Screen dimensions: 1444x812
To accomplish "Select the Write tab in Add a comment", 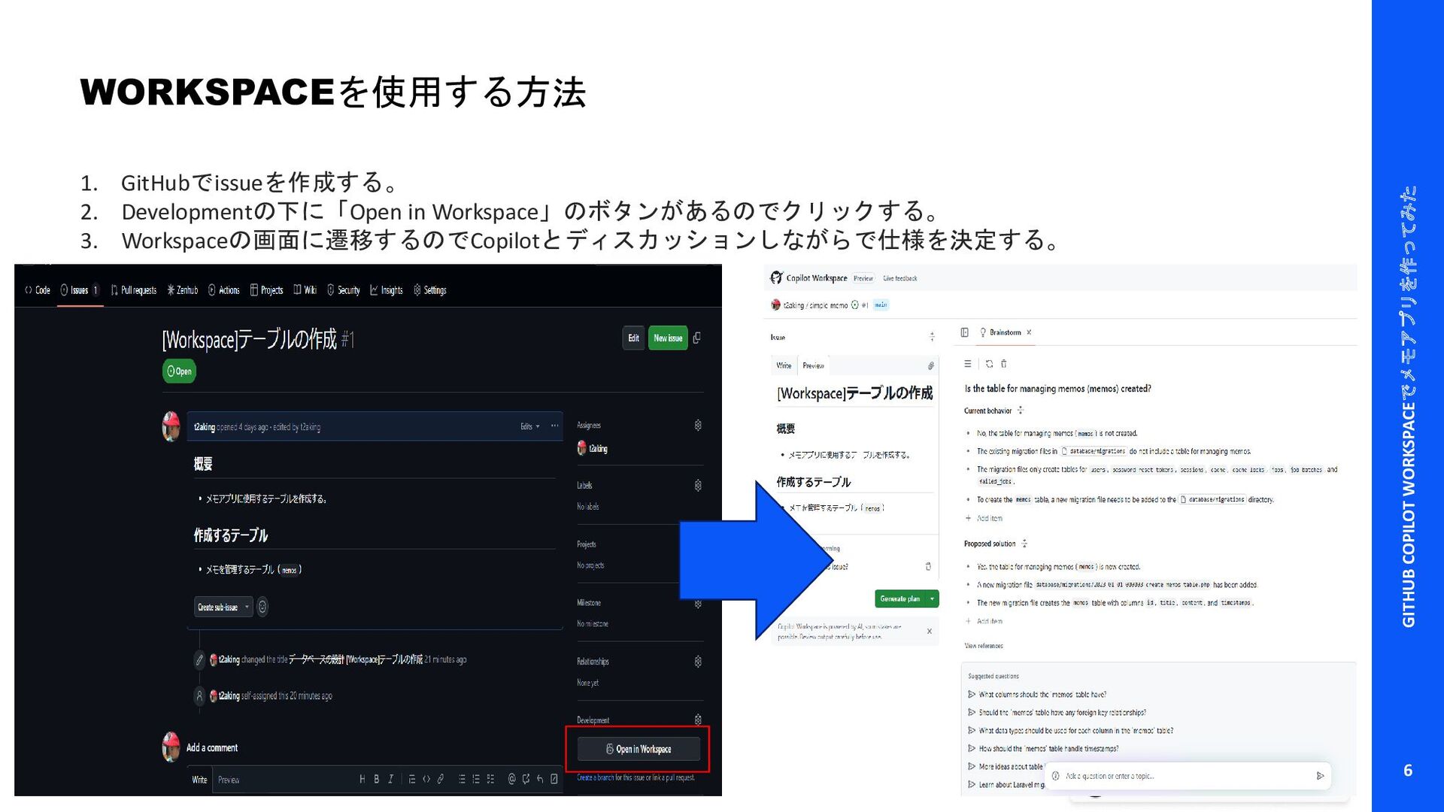I will [199, 780].
